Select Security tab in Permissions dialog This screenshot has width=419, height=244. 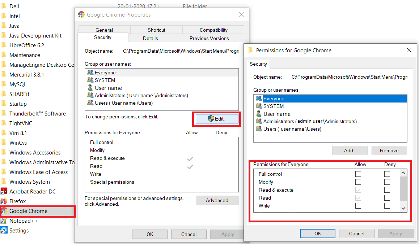click(x=258, y=64)
